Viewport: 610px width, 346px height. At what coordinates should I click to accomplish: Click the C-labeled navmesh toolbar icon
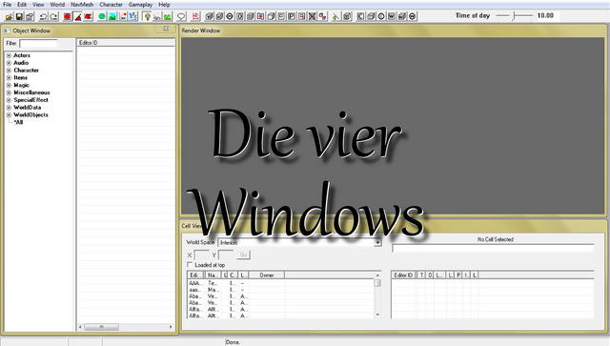[360, 16]
